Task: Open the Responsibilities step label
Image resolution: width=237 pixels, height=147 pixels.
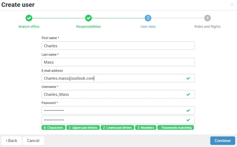Action: click(89, 27)
